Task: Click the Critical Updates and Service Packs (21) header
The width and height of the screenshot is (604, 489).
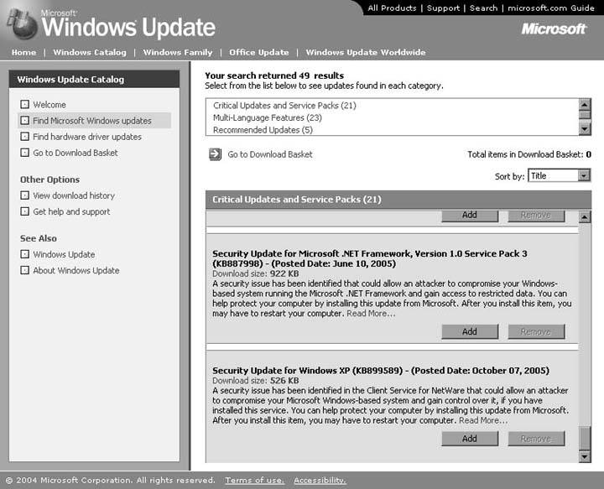Action: click(398, 200)
